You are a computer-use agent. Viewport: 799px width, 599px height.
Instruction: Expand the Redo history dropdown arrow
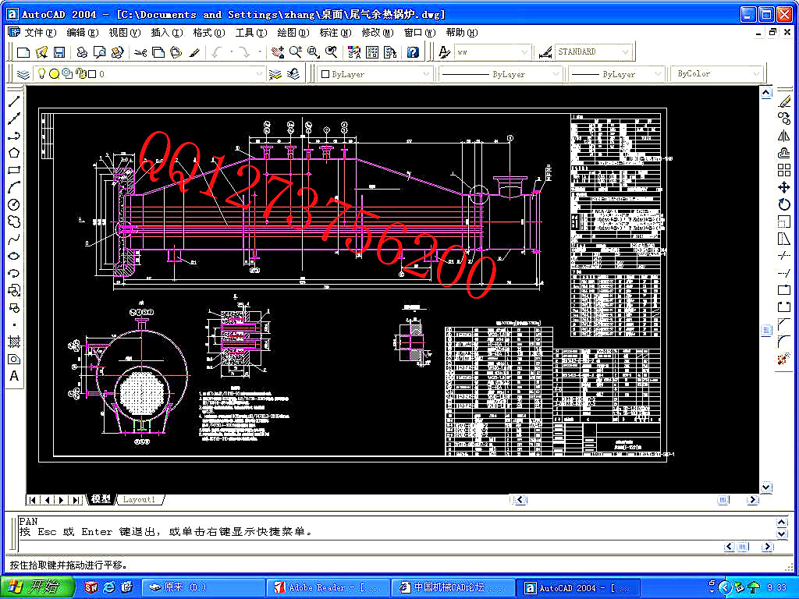(259, 52)
